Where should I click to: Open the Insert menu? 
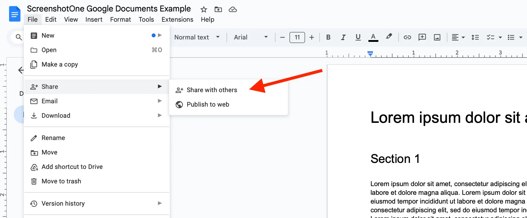click(x=94, y=20)
